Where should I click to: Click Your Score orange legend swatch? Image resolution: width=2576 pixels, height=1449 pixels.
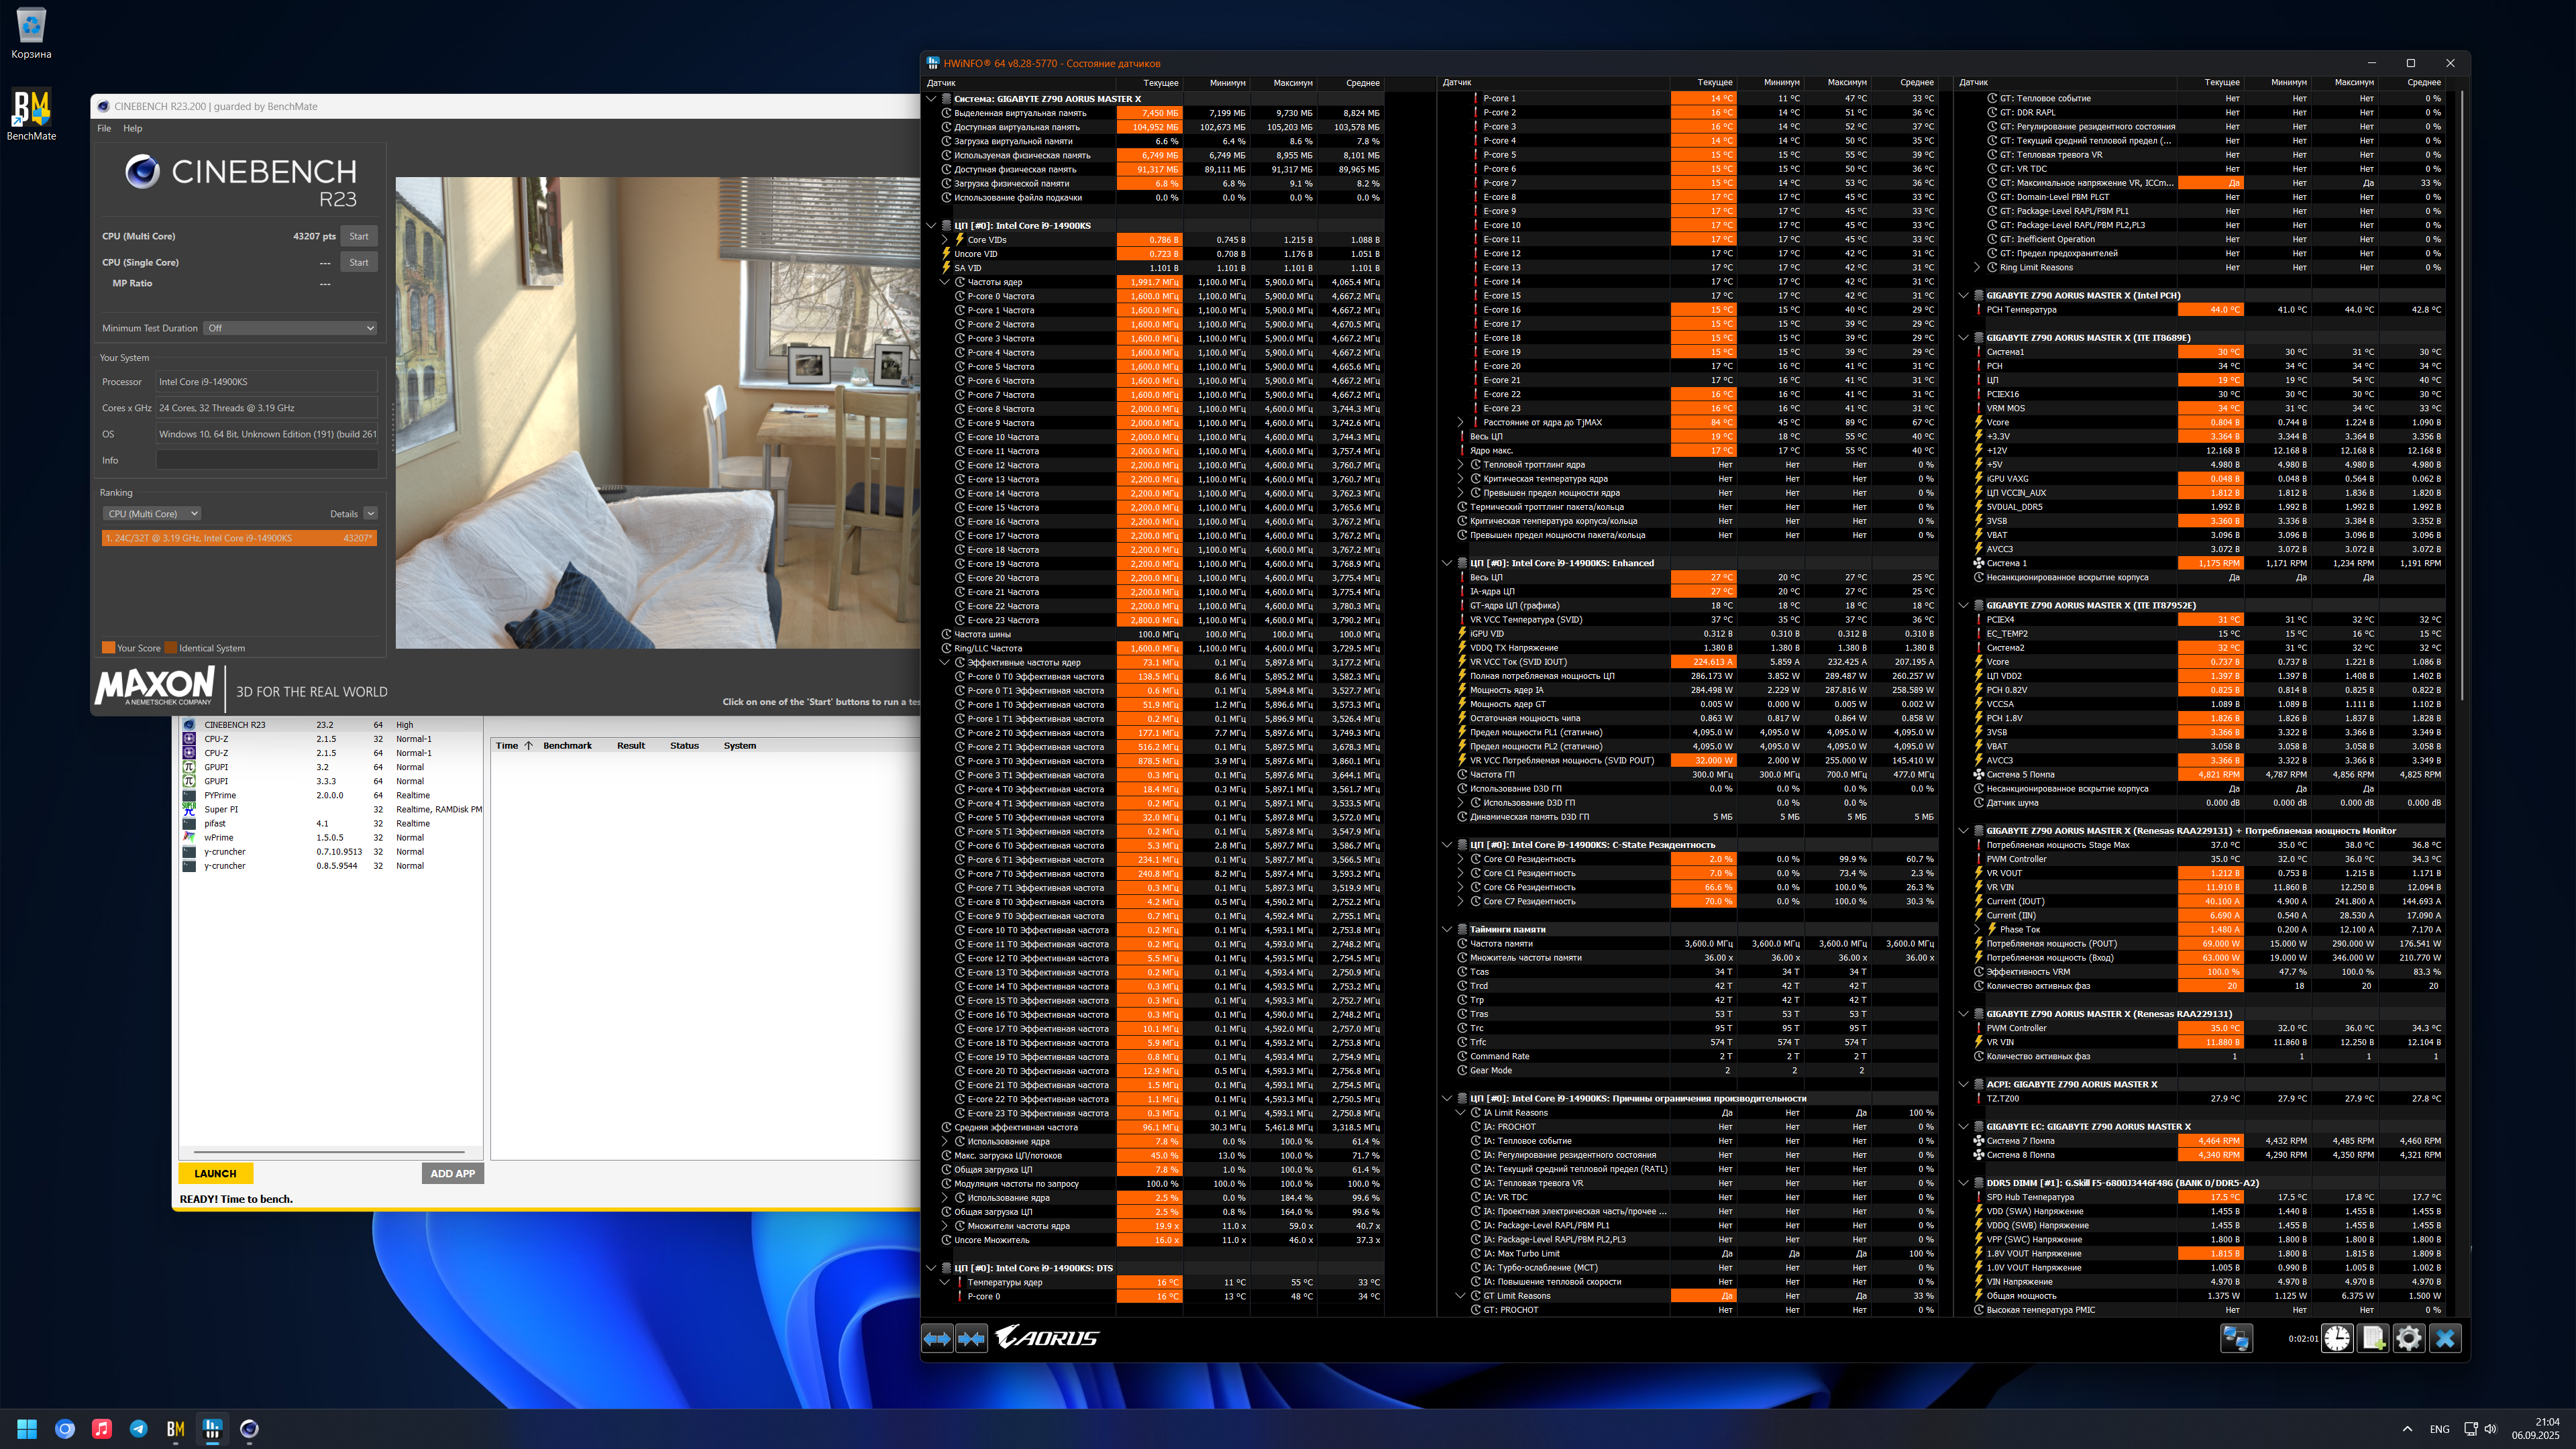coord(108,648)
